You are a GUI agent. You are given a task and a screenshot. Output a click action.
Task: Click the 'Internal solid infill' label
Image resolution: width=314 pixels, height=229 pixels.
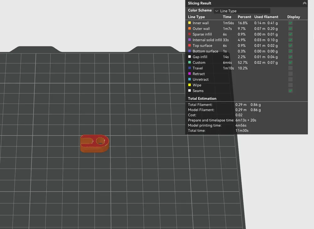point(207,40)
